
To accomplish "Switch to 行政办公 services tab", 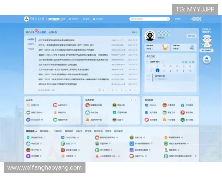I will click(x=58, y=131).
